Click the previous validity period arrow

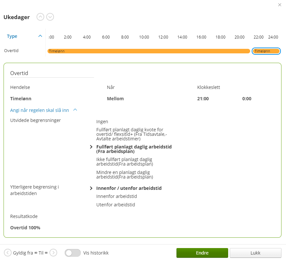point(8,253)
